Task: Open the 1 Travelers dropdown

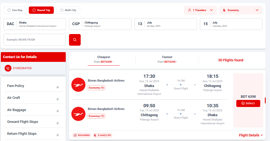Action: click(201, 10)
